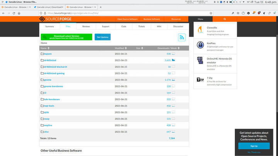Sort by Downloads / Week column
The image size is (278, 156).
point(168,48)
